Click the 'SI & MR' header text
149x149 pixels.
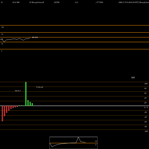[x=16, y=2]
